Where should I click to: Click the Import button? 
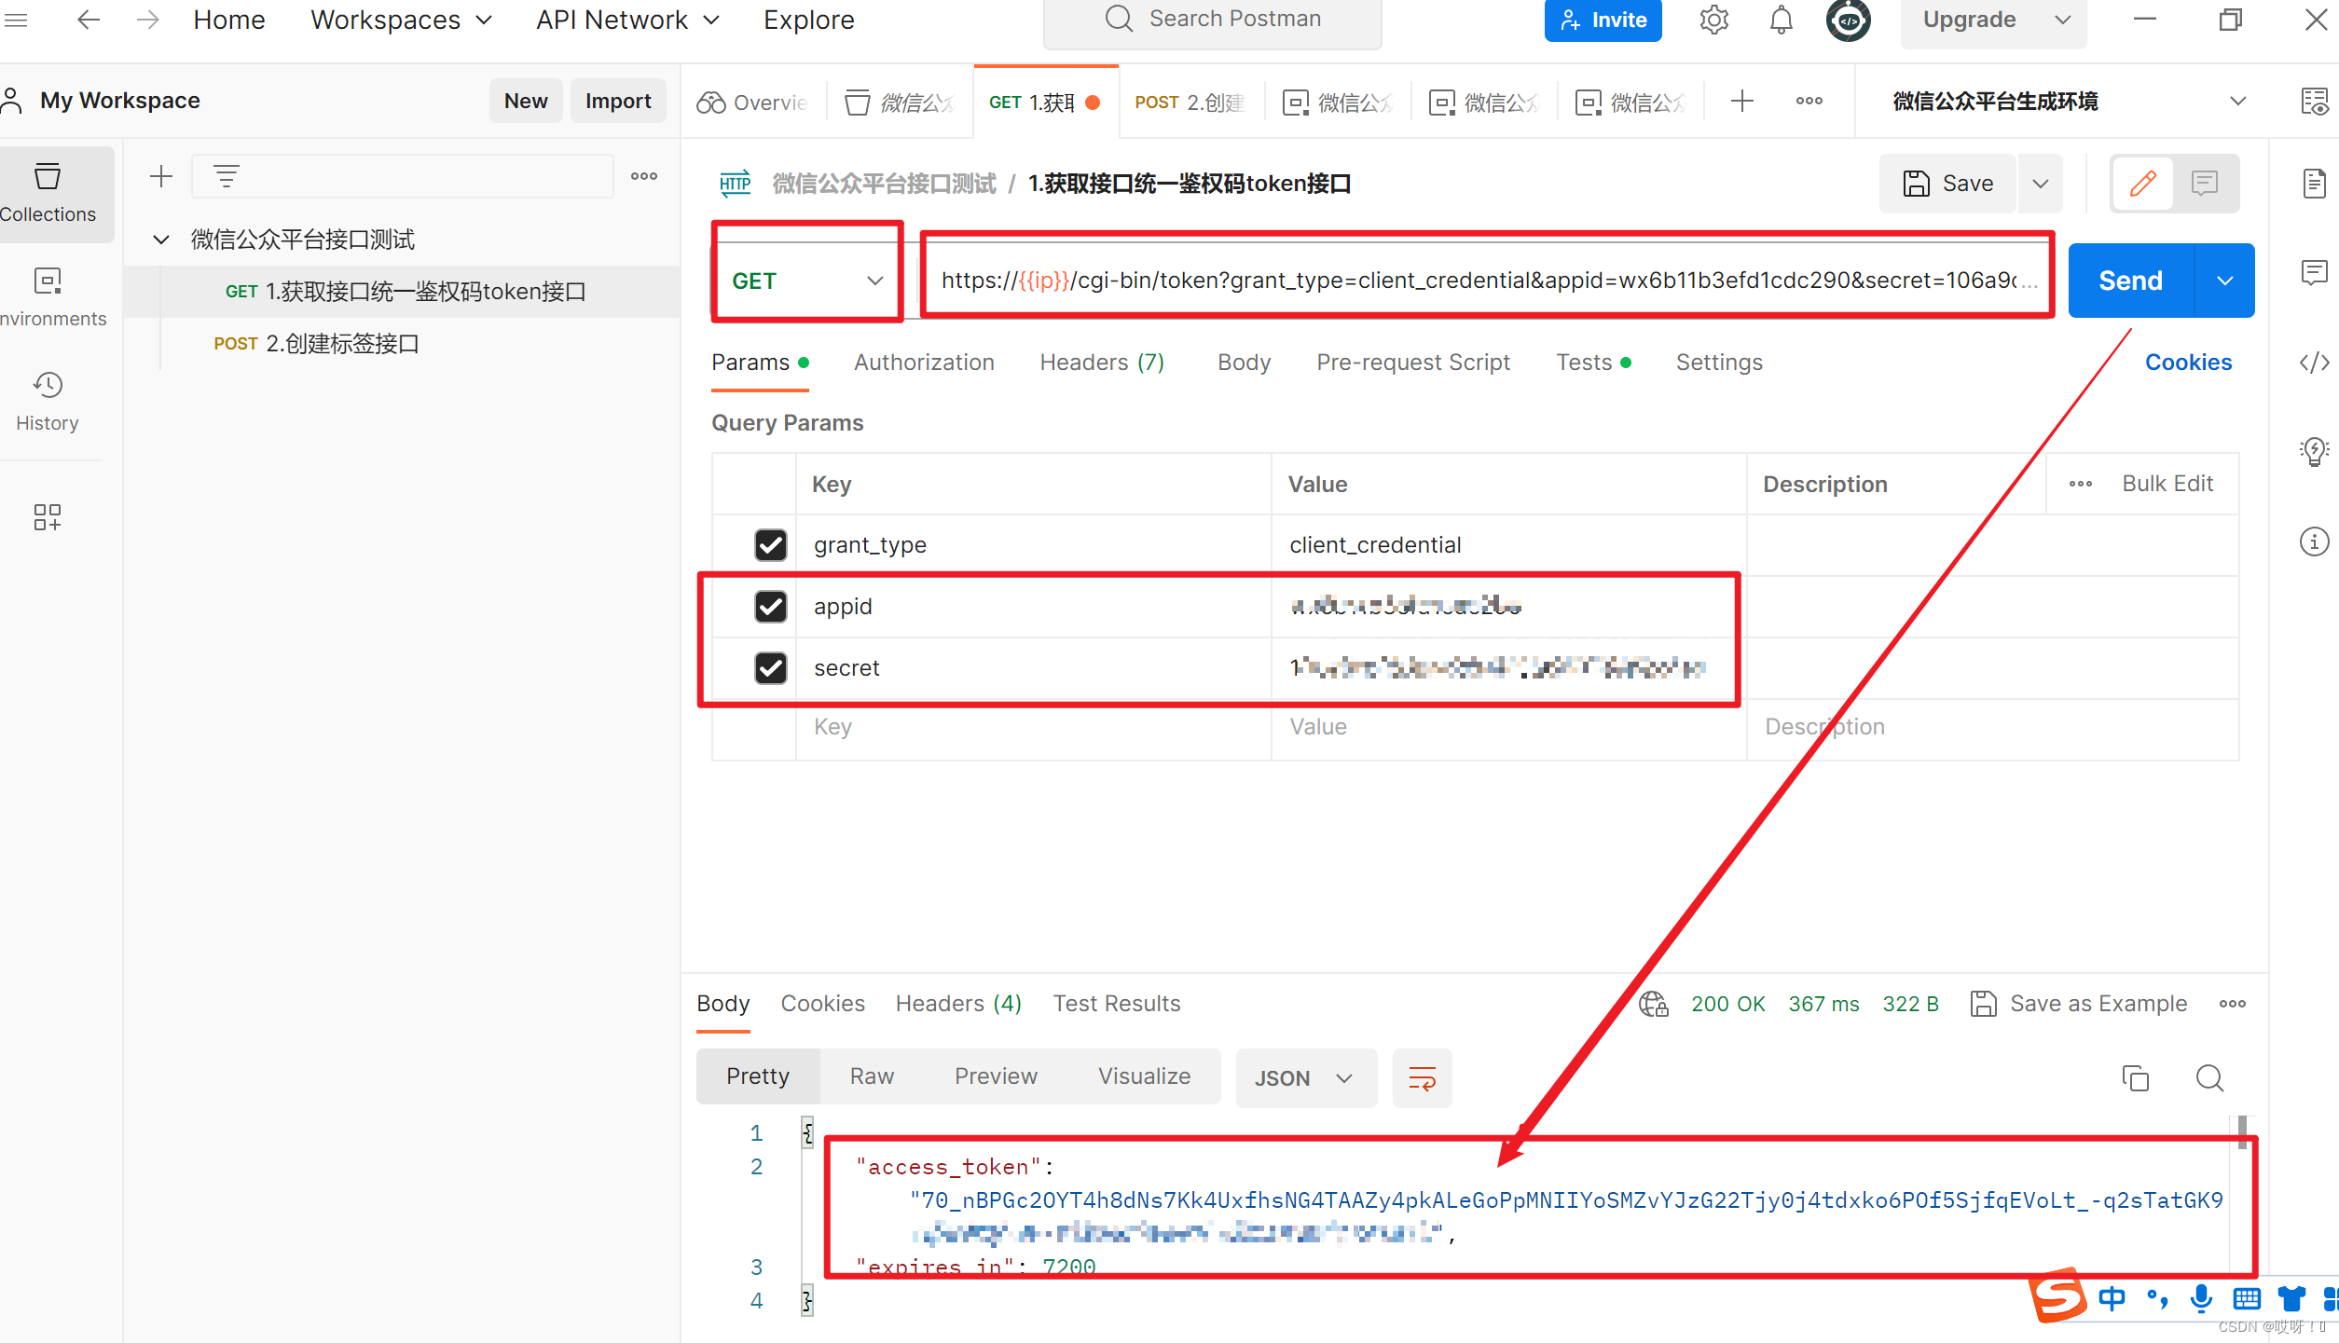click(618, 101)
